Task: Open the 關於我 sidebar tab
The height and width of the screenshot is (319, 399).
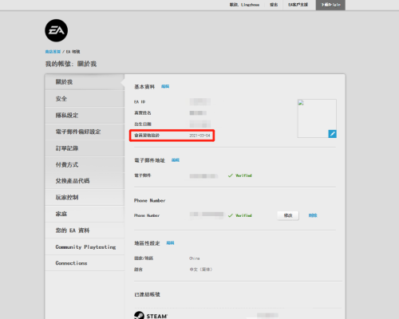Action: 85,82
